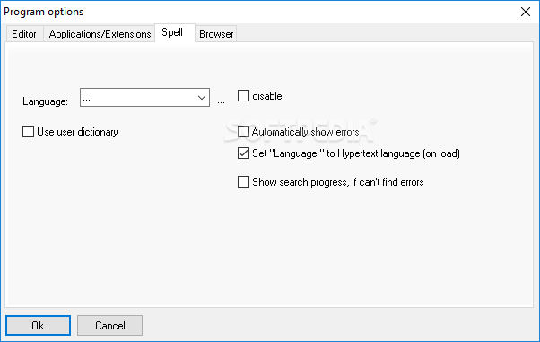Image resolution: width=540 pixels, height=342 pixels.
Task: Check Automatically show errors
Action: [x=243, y=132]
